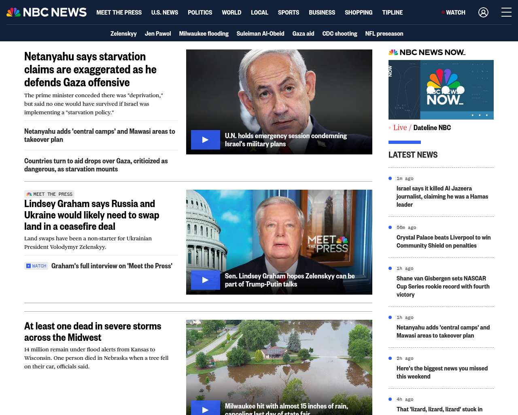Click the Land swaps non-starter summary text
This screenshot has width=518, height=415.
(88, 243)
